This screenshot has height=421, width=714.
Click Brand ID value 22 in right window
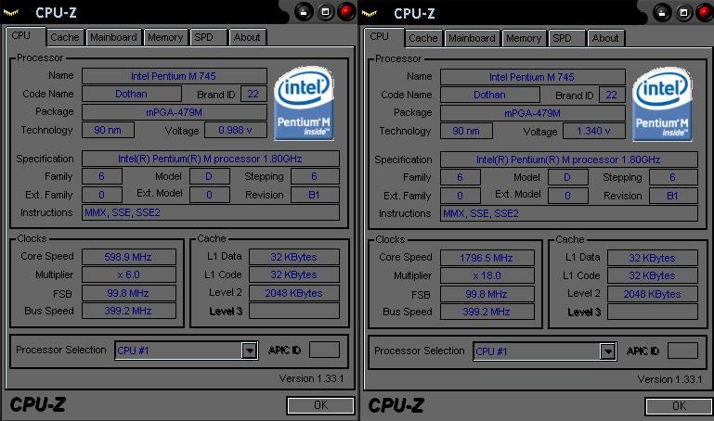pos(612,95)
